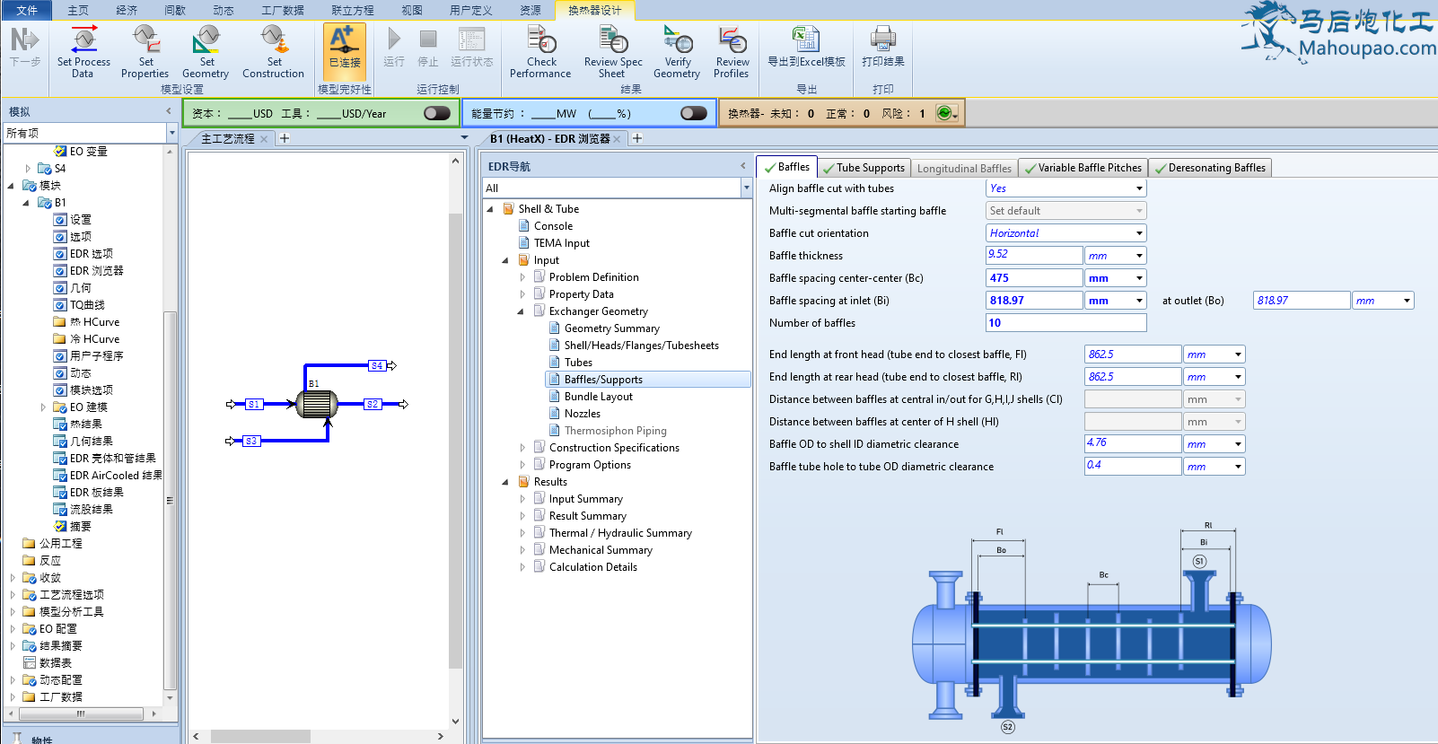Click Baffle spacing at inlet value field
Screen dimensions: 1438x744
click(x=1034, y=301)
